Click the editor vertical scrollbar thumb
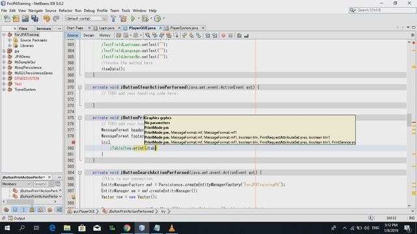The height and width of the screenshot is (234, 417). tap(409, 120)
